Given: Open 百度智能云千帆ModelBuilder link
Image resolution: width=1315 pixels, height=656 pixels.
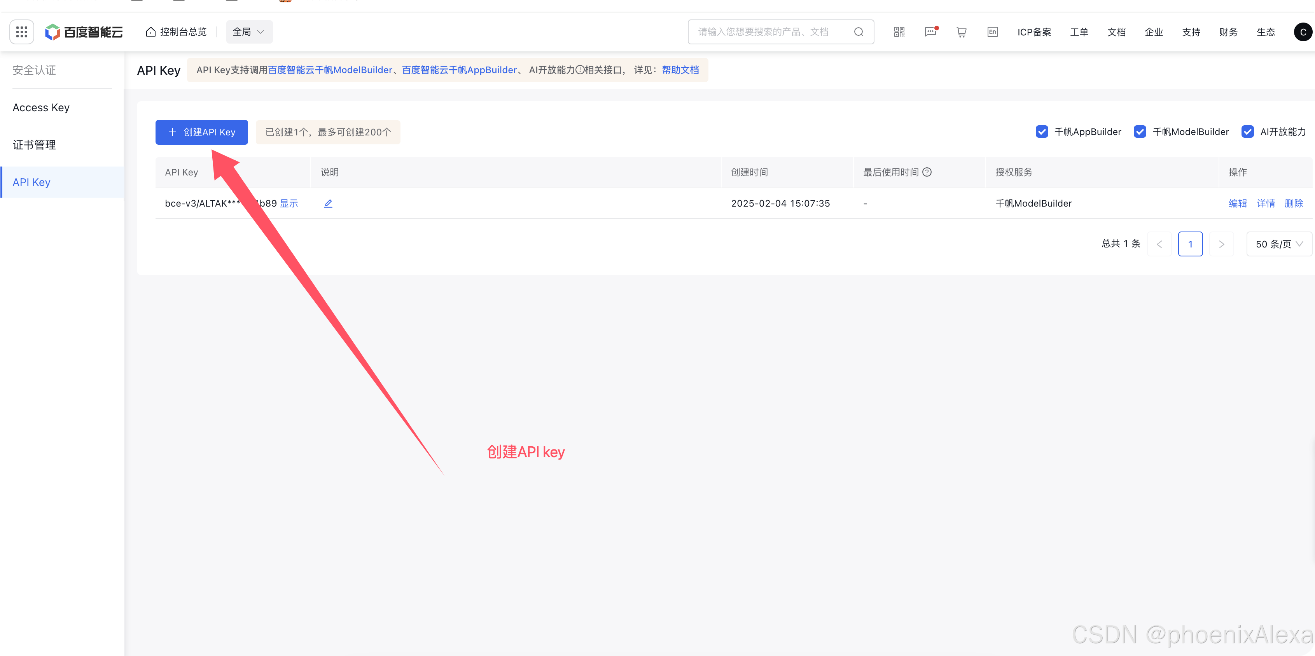Looking at the screenshot, I should tap(330, 70).
